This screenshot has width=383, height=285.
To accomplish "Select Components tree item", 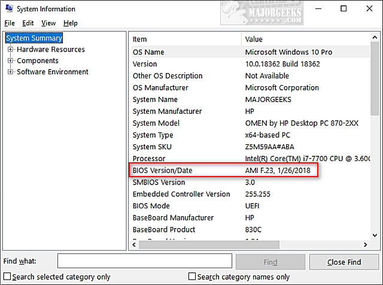I will [x=38, y=60].
